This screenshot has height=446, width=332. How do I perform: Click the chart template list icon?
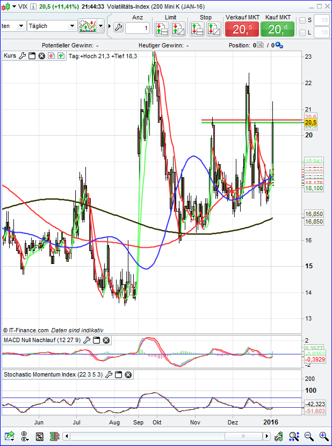(x=39, y=436)
